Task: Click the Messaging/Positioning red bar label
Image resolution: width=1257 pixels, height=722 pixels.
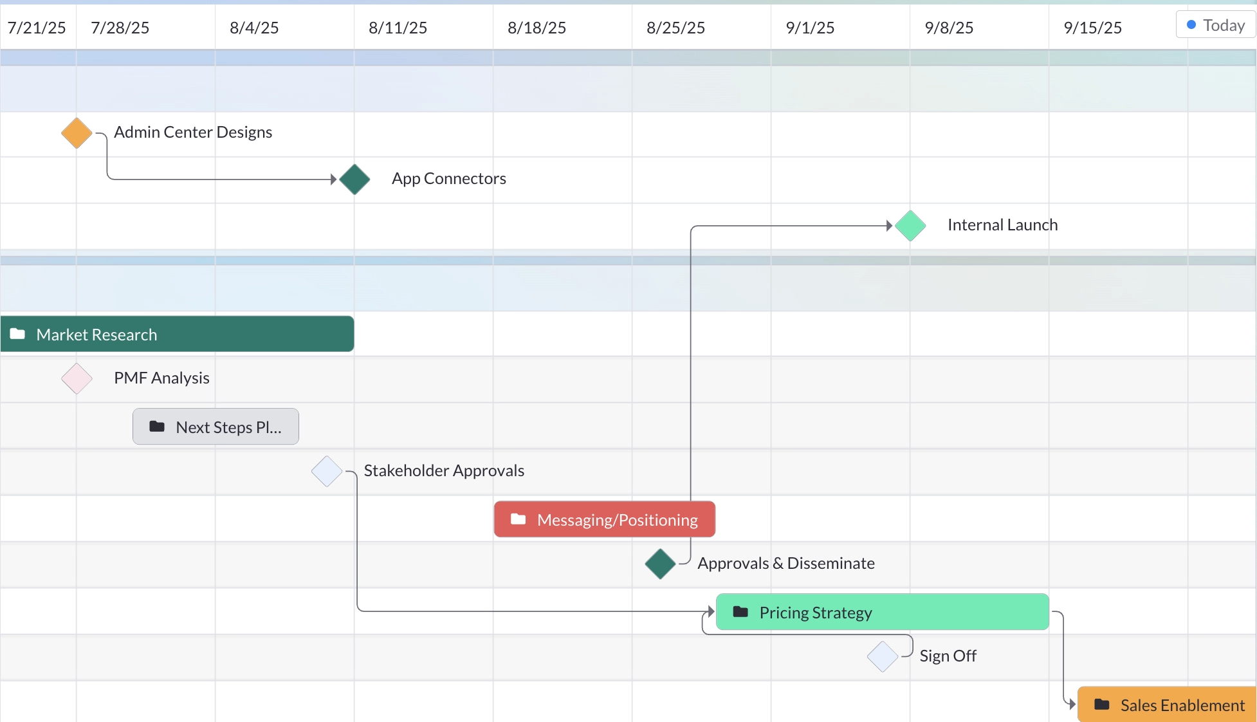Action: pos(618,520)
